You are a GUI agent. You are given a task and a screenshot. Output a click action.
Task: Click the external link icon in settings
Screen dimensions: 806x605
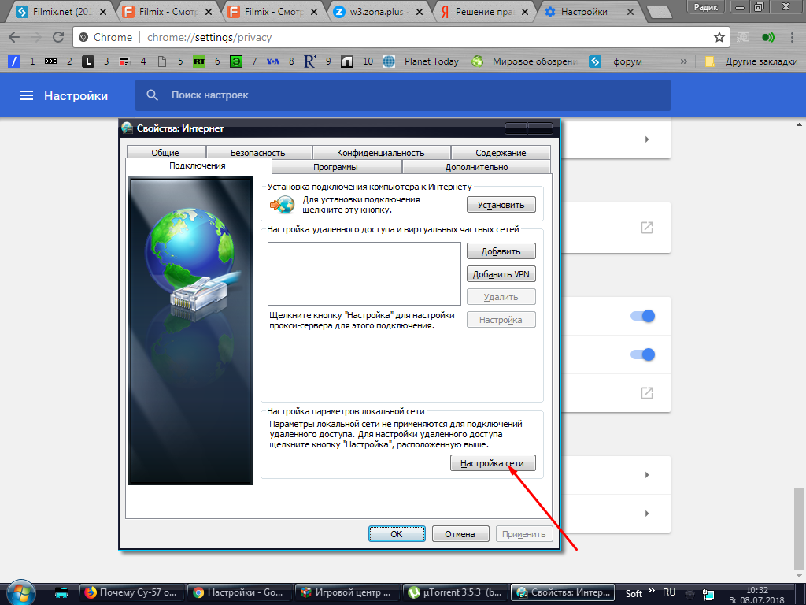(646, 228)
